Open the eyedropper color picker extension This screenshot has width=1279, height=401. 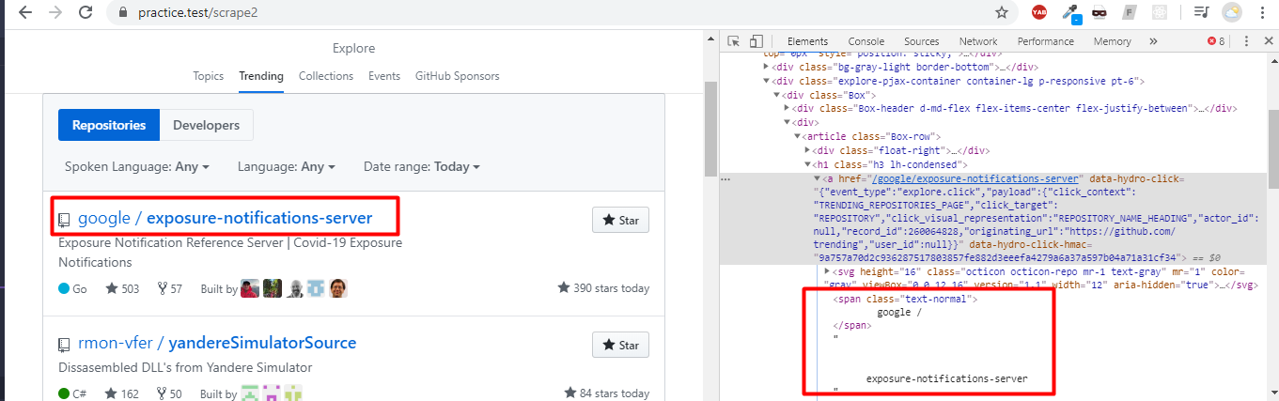1070,12
